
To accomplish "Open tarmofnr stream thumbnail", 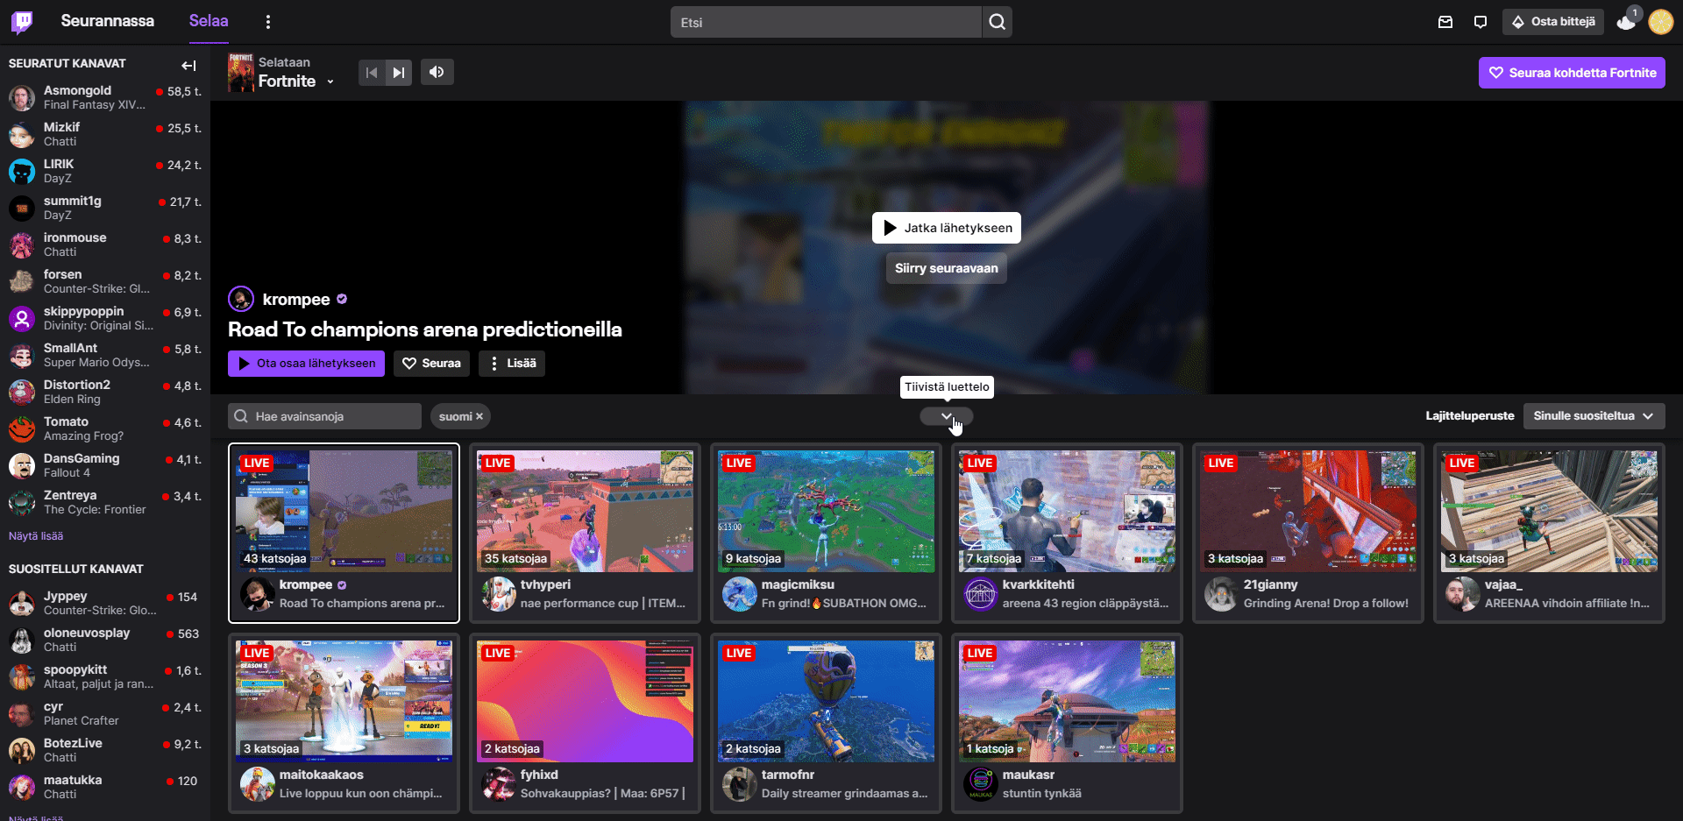I will coord(826,701).
